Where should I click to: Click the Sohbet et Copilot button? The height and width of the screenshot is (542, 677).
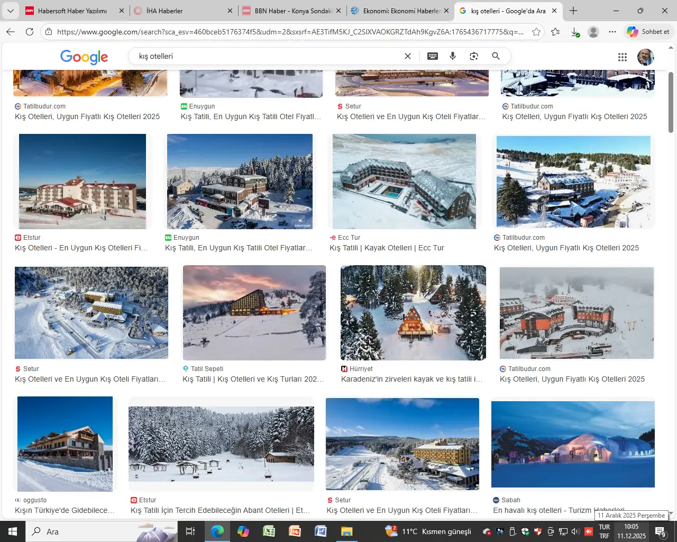tap(648, 32)
